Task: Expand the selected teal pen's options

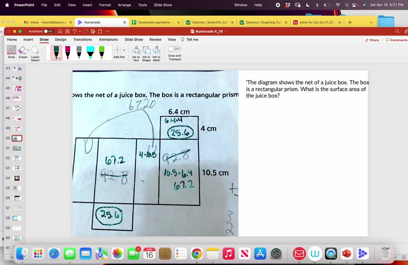Action: (x=59, y=58)
